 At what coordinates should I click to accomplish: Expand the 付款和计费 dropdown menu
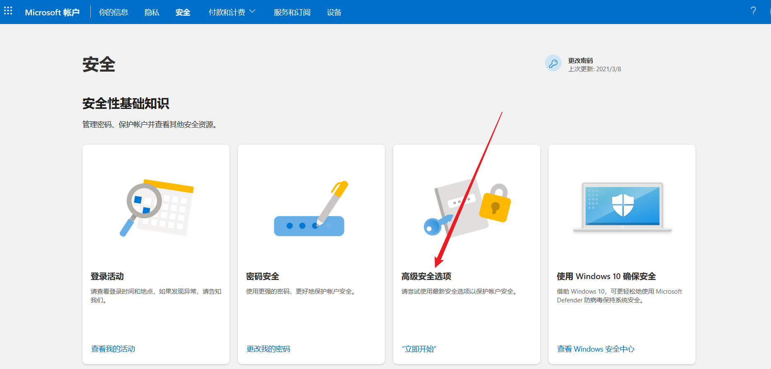click(232, 12)
